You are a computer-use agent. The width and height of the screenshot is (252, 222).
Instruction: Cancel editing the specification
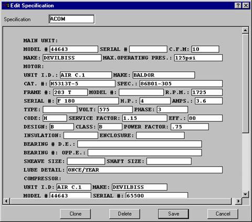(x=223, y=214)
